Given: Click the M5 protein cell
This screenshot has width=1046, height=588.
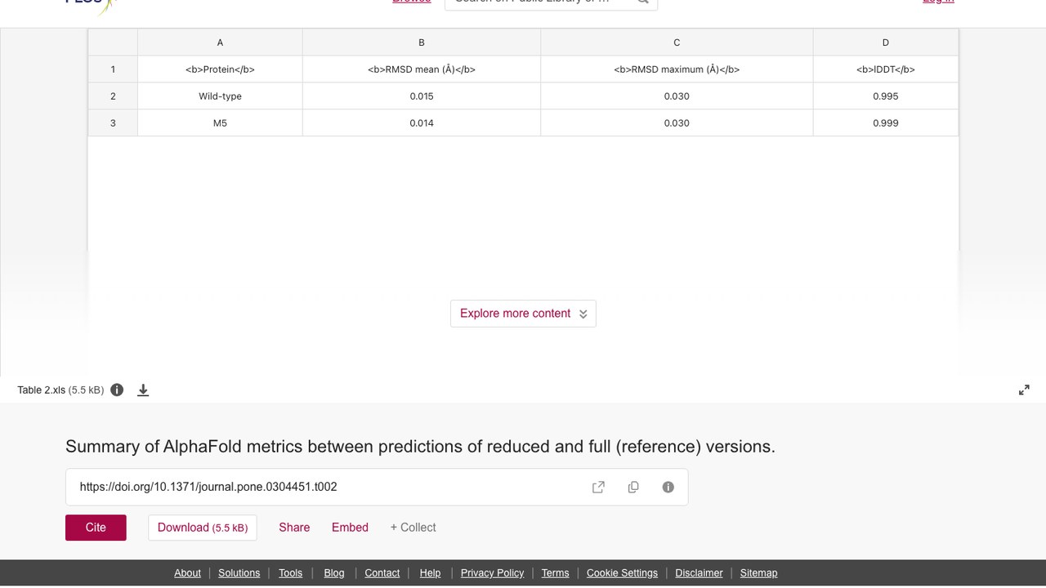Looking at the screenshot, I should 220,123.
